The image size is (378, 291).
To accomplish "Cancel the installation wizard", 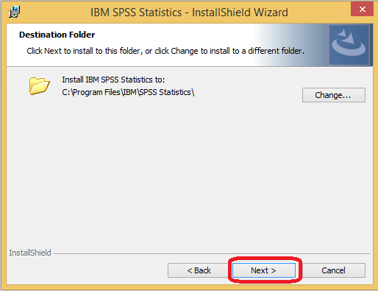I will (x=333, y=270).
